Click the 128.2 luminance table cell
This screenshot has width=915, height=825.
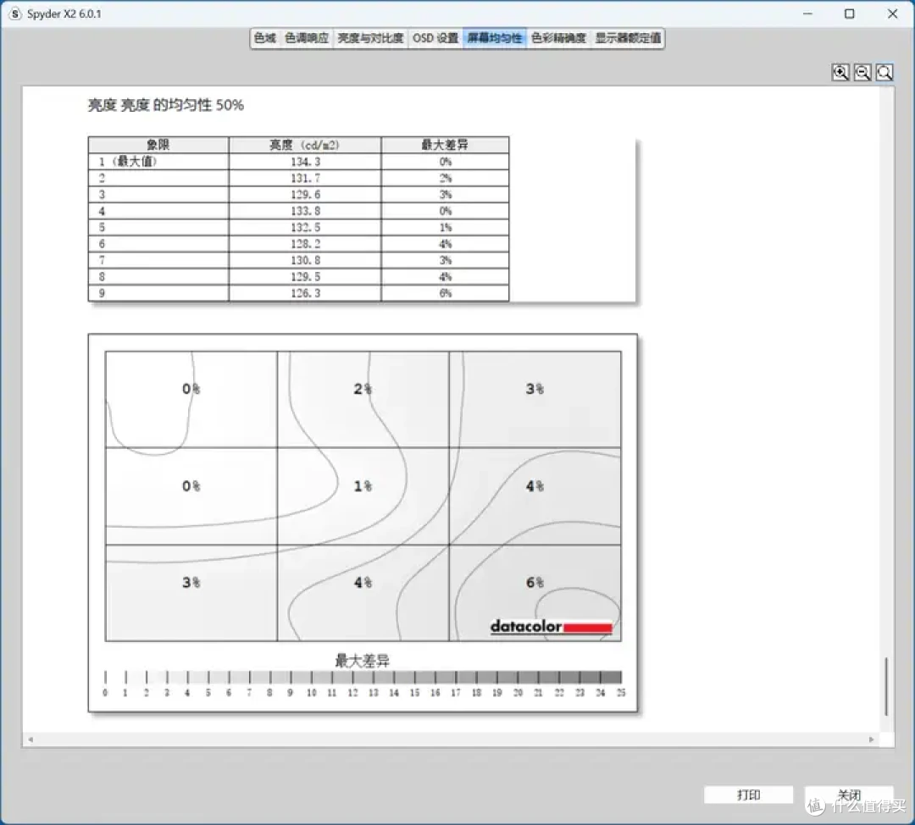tap(305, 244)
